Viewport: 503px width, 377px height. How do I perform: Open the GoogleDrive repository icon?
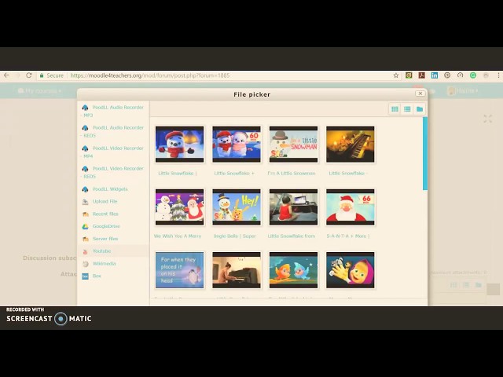(x=85, y=226)
